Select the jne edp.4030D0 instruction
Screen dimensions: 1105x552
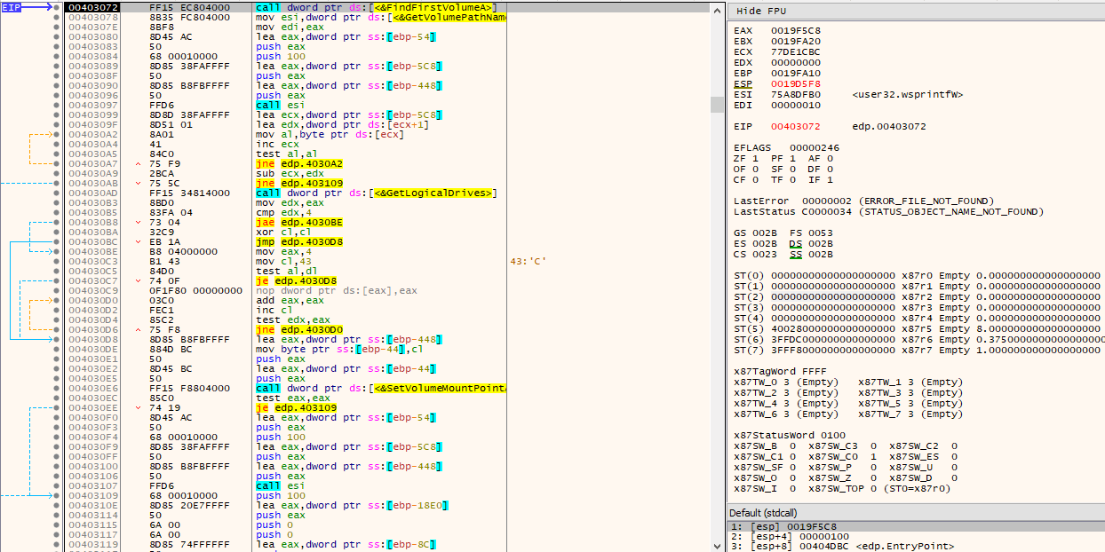pos(298,329)
